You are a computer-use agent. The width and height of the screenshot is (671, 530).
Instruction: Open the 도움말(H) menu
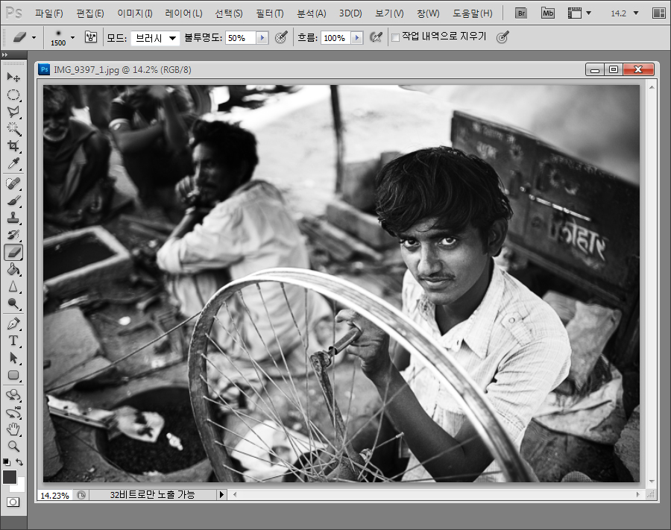[x=473, y=13]
